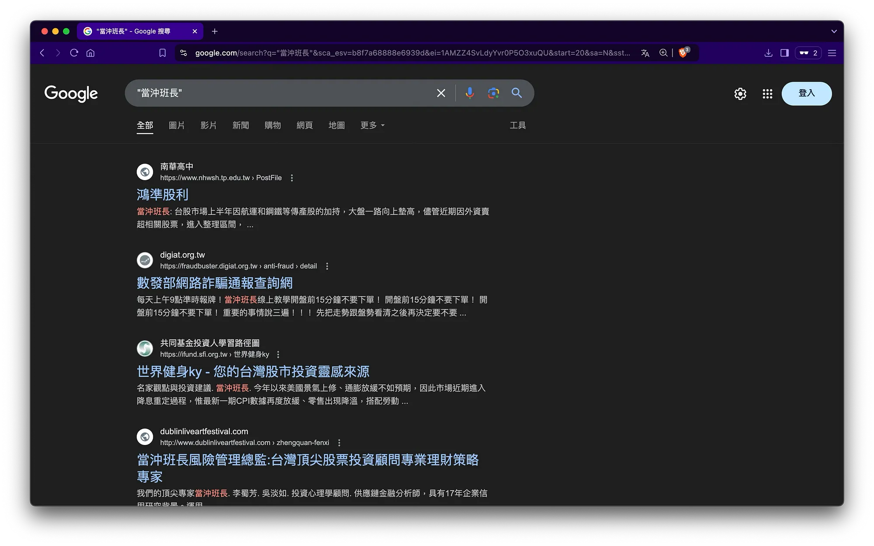Open more options for digiat.org.tw result
Screen dimensions: 874x546
pyautogui.click(x=327, y=266)
